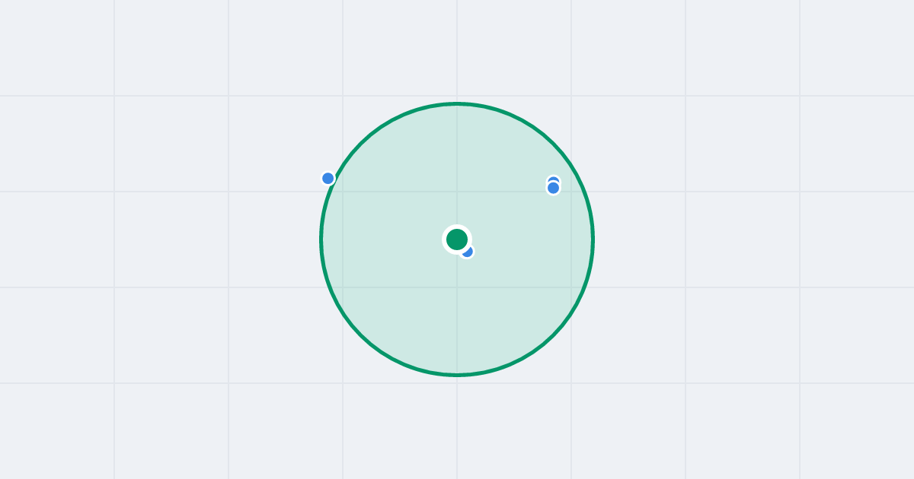Pick the blue point tucked behind the green marker
This screenshot has width=914, height=479.
(x=468, y=252)
